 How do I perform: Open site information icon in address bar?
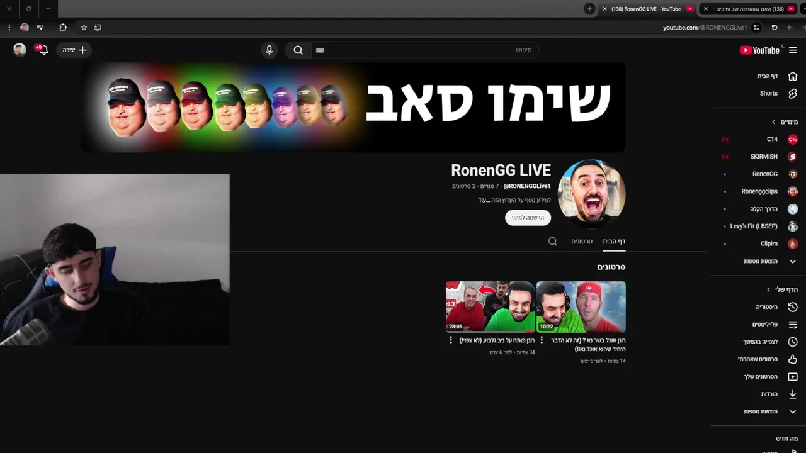click(x=756, y=27)
